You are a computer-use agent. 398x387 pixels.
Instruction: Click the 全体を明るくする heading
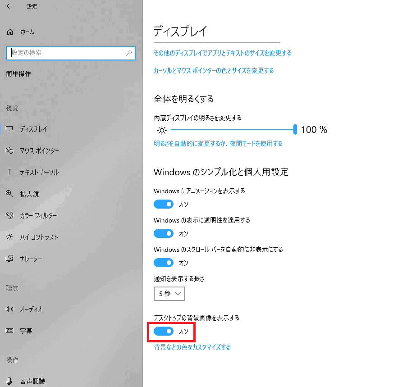pos(183,99)
